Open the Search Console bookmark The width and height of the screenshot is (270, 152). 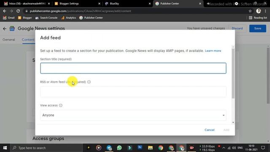pyautogui.click(x=46, y=18)
